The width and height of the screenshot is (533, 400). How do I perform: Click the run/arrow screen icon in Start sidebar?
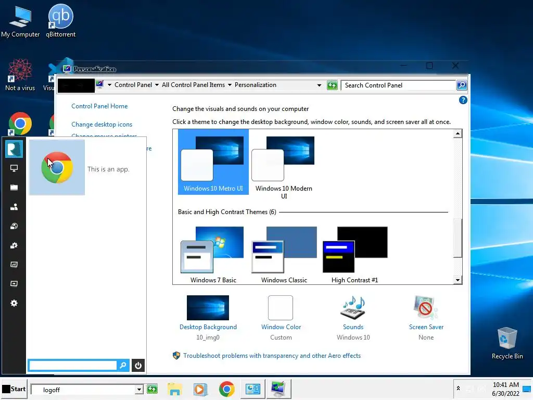tap(14, 284)
